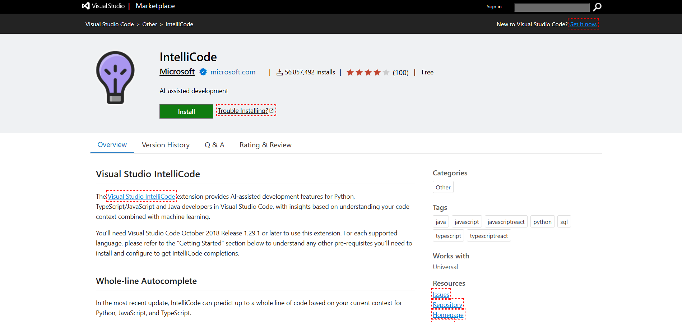Open the Other breadcrumb category

click(x=150, y=24)
